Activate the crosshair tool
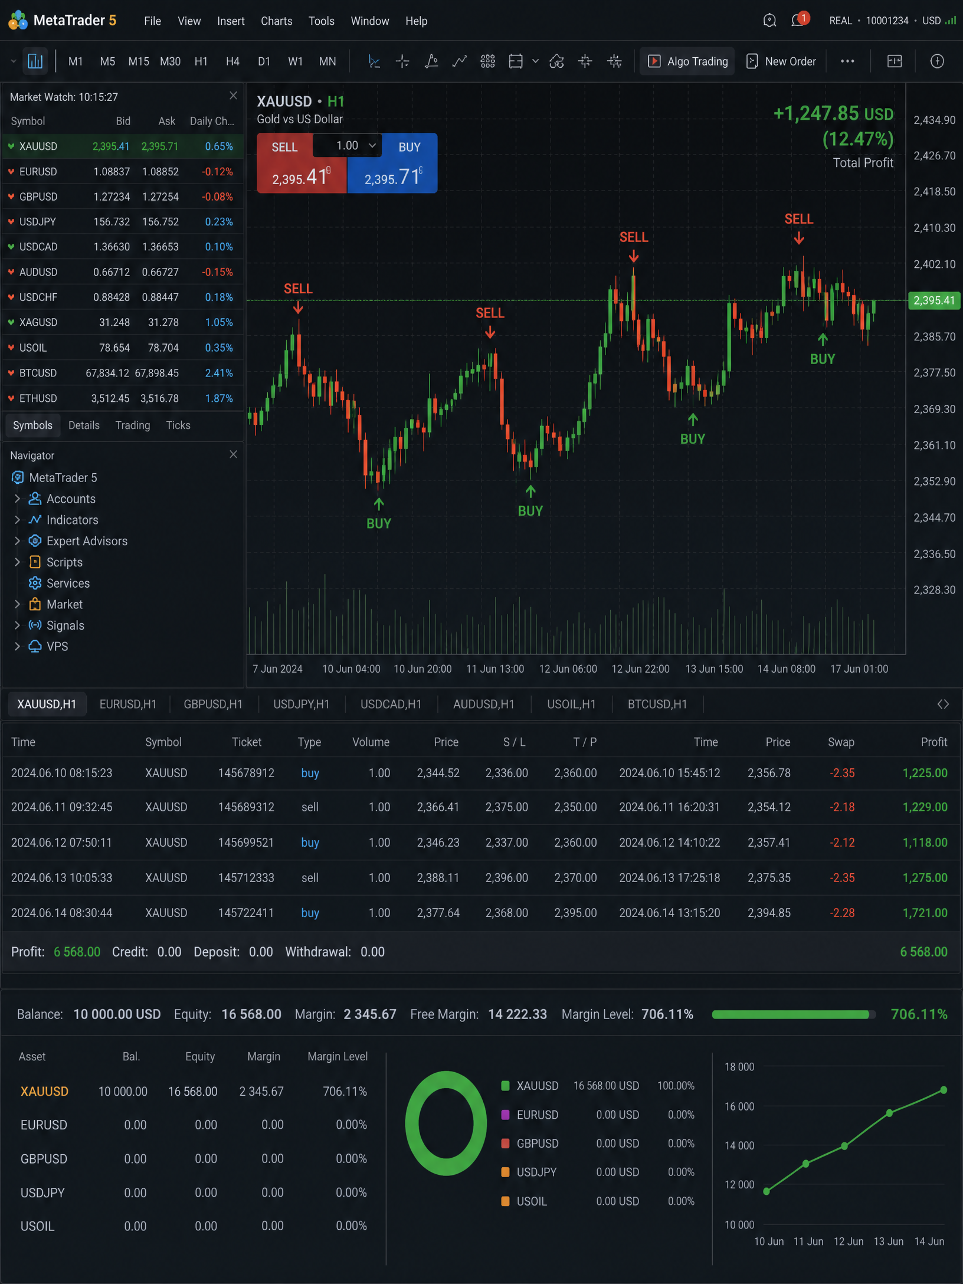This screenshot has width=963, height=1284. point(402,61)
